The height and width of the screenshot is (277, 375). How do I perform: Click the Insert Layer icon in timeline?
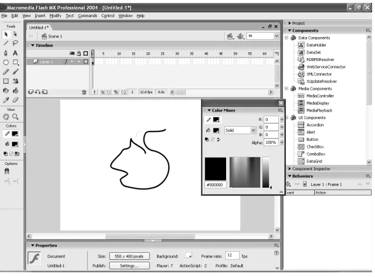pyautogui.click(x=30, y=92)
